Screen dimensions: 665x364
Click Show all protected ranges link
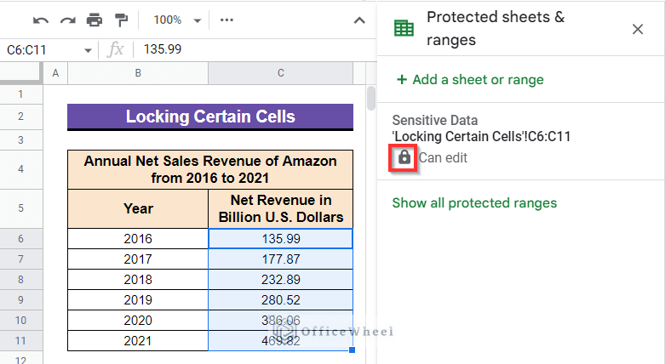(x=474, y=203)
